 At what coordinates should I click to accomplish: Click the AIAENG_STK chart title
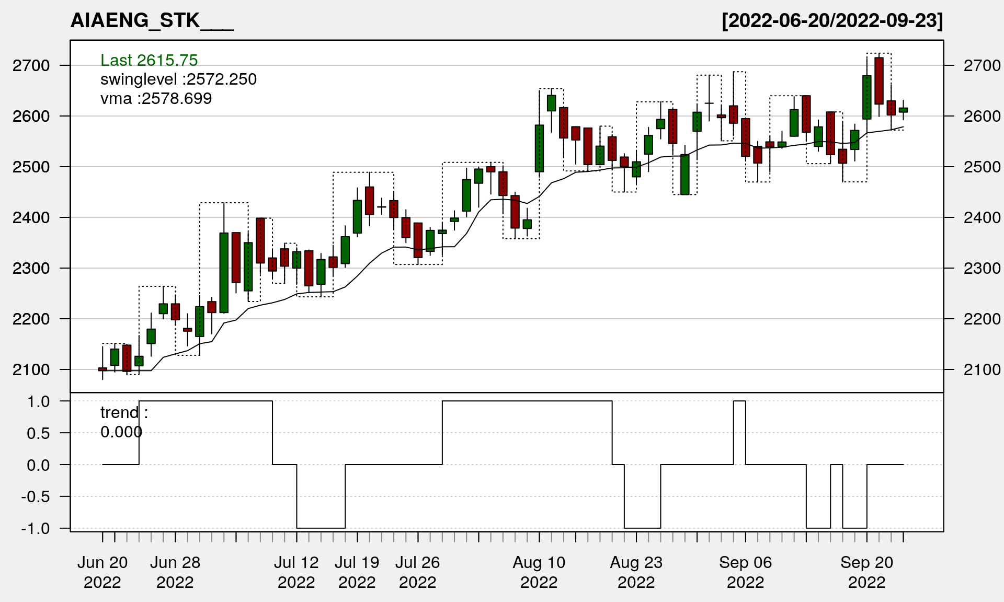[152, 20]
